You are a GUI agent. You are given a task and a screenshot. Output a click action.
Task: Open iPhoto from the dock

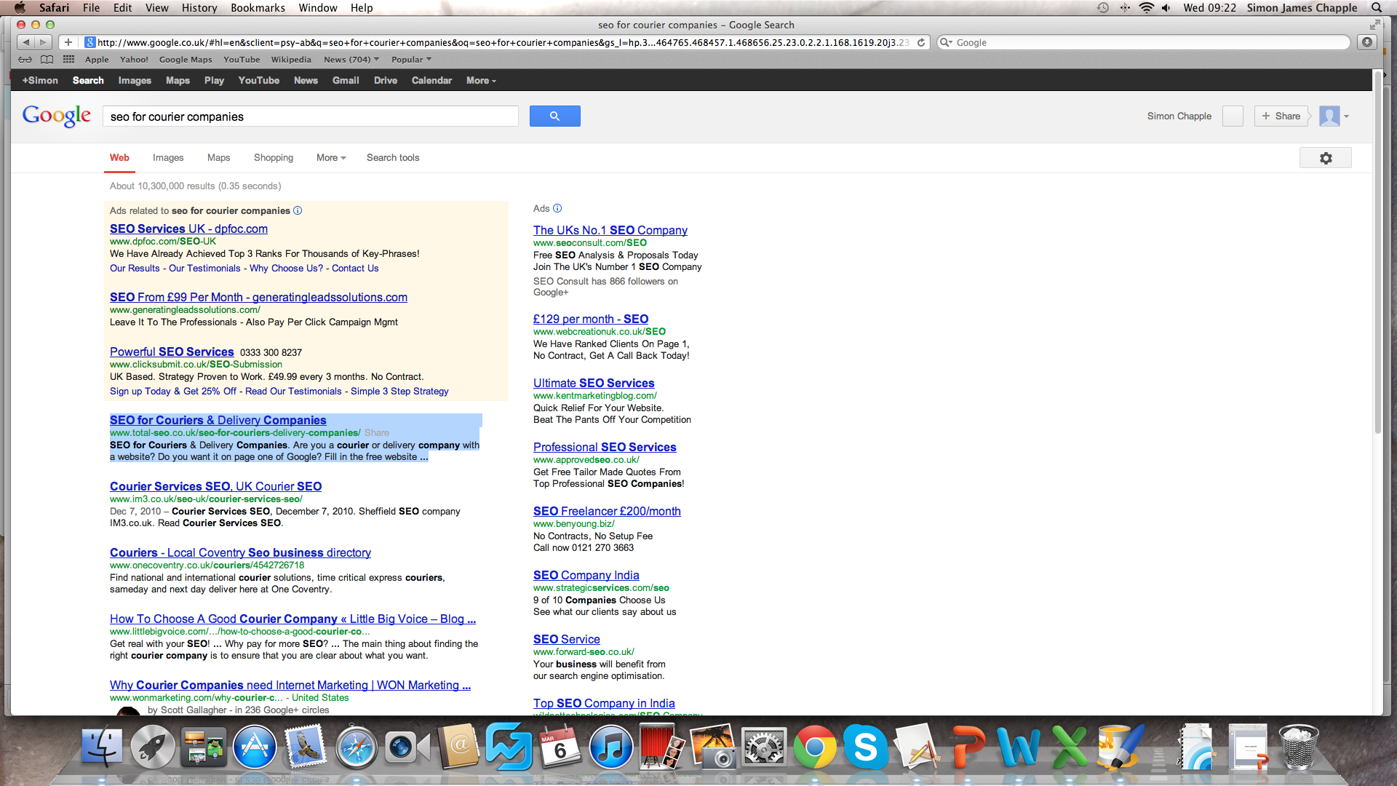pos(713,747)
